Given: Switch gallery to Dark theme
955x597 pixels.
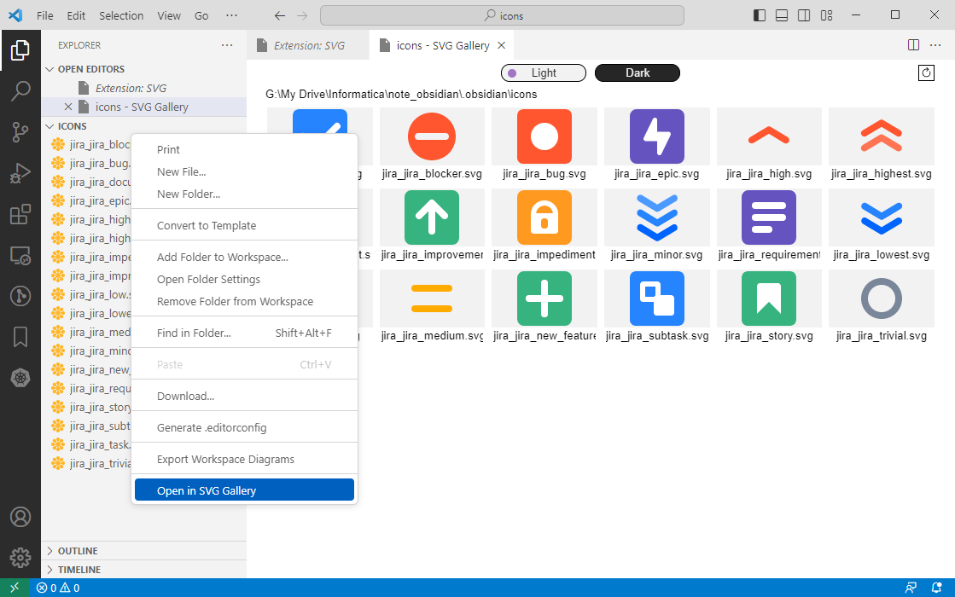Looking at the screenshot, I should (637, 73).
